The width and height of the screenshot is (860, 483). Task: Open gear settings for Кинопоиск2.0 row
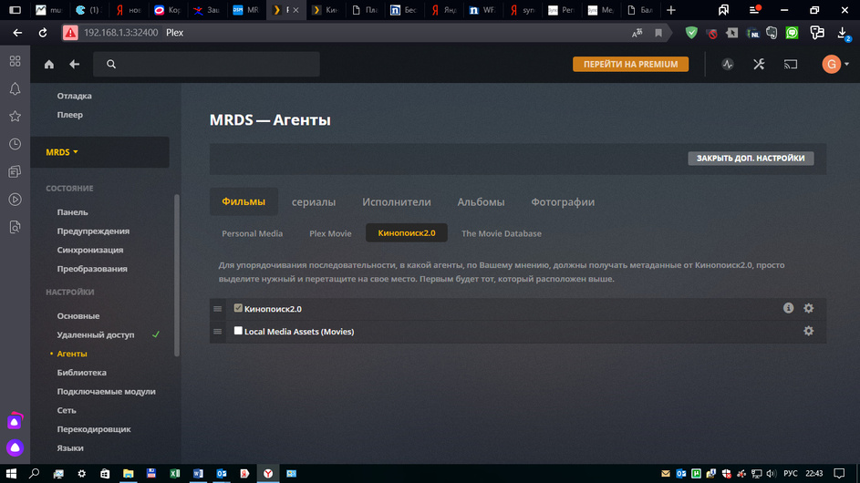808,308
